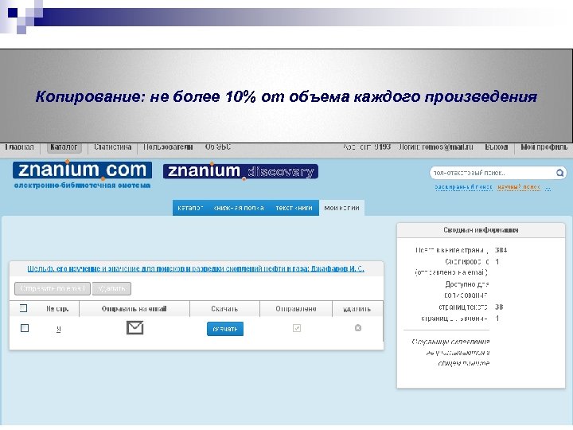Switch to the книжная полка tab
This screenshot has height=430, width=573.
[x=239, y=208]
